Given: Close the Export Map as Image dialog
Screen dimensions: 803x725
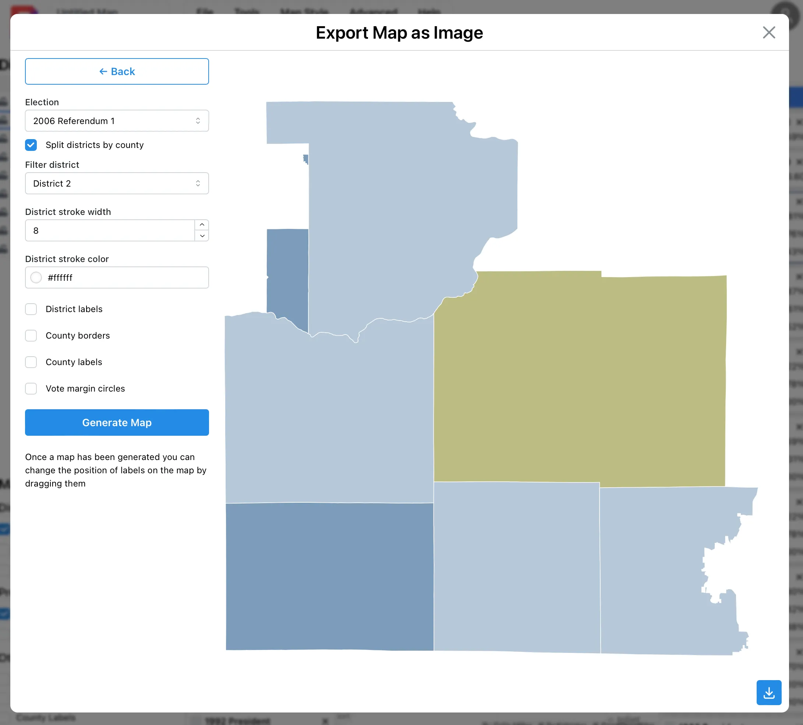Looking at the screenshot, I should tap(769, 33).
